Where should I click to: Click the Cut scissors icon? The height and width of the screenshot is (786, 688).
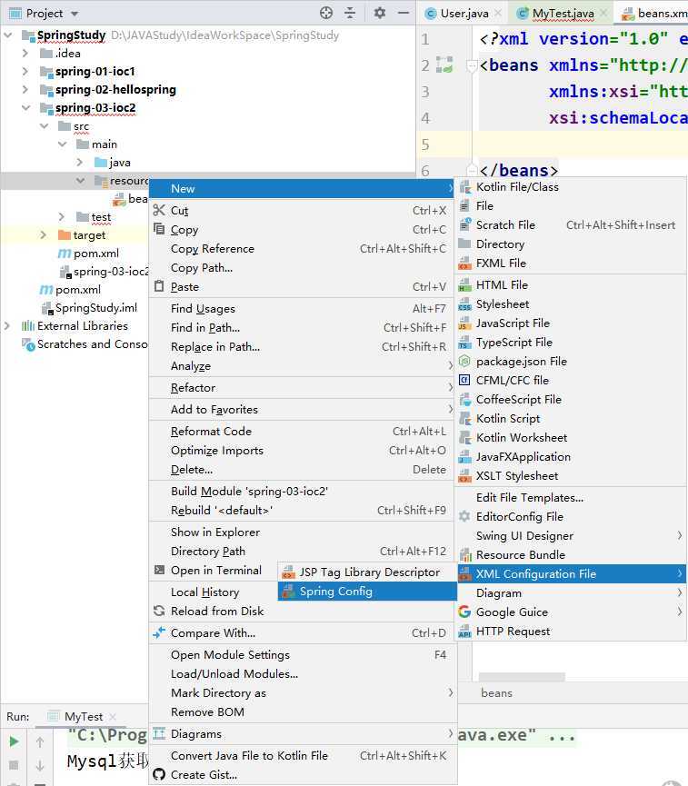coord(159,210)
